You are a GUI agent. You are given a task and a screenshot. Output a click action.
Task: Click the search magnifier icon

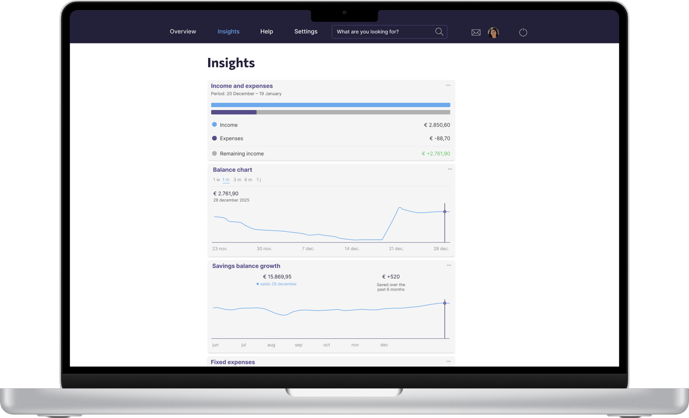(439, 31)
